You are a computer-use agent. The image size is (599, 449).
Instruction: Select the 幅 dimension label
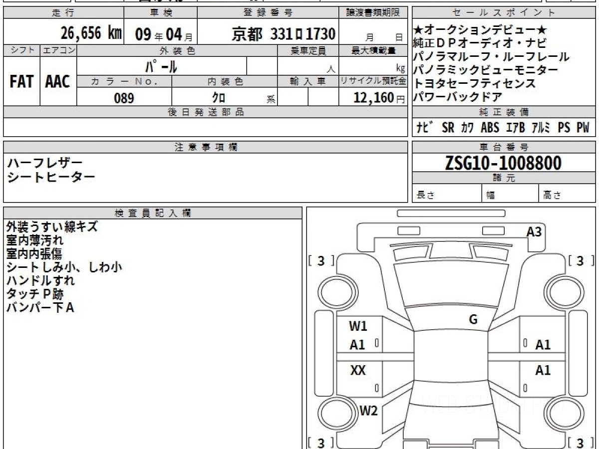coord(491,196)
